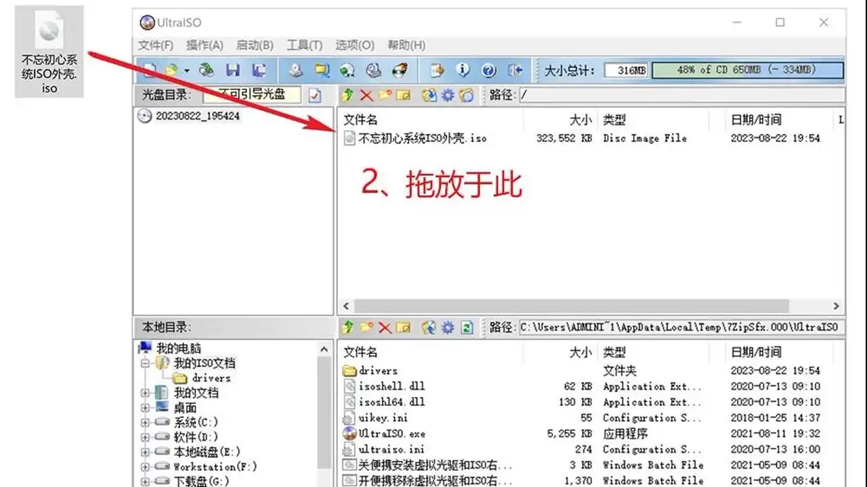Go up one level in the local directory toolbar

click(348, 327)
